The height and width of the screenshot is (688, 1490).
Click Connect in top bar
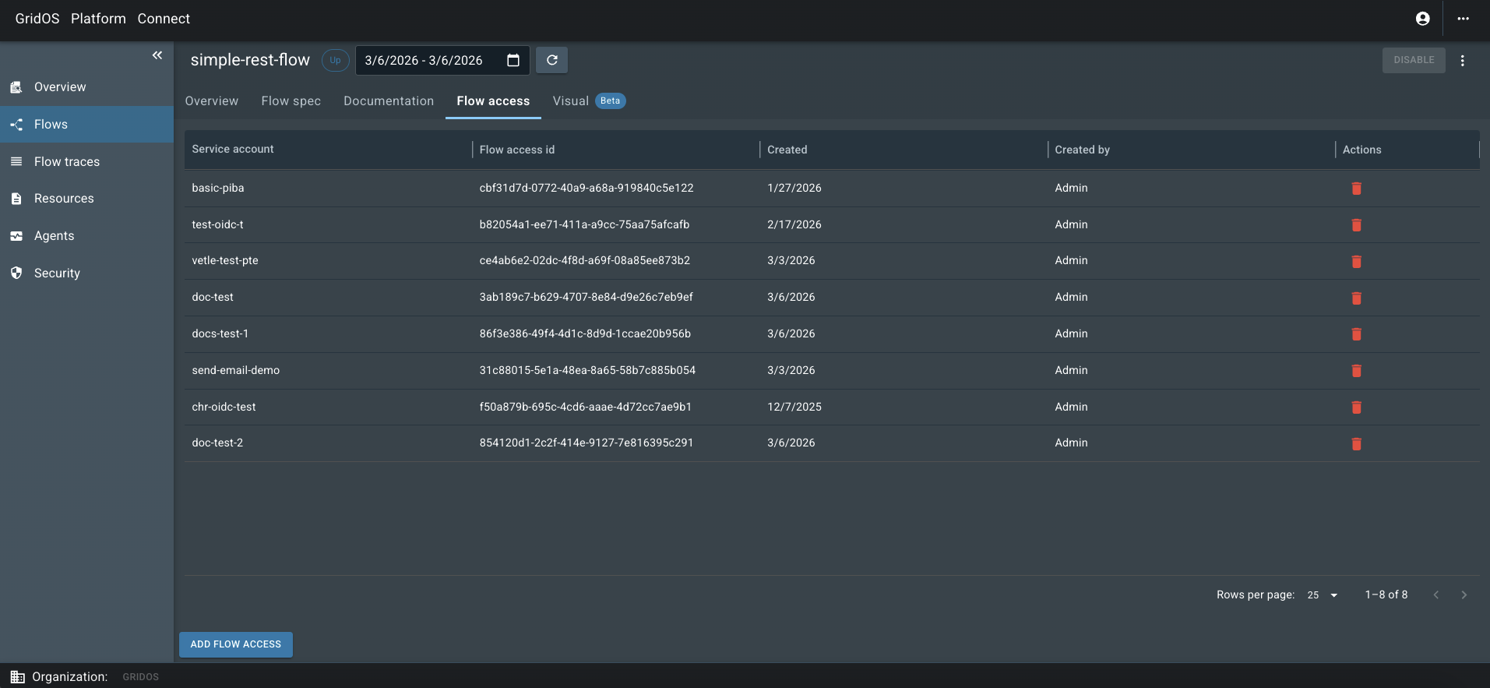point(164,19)
